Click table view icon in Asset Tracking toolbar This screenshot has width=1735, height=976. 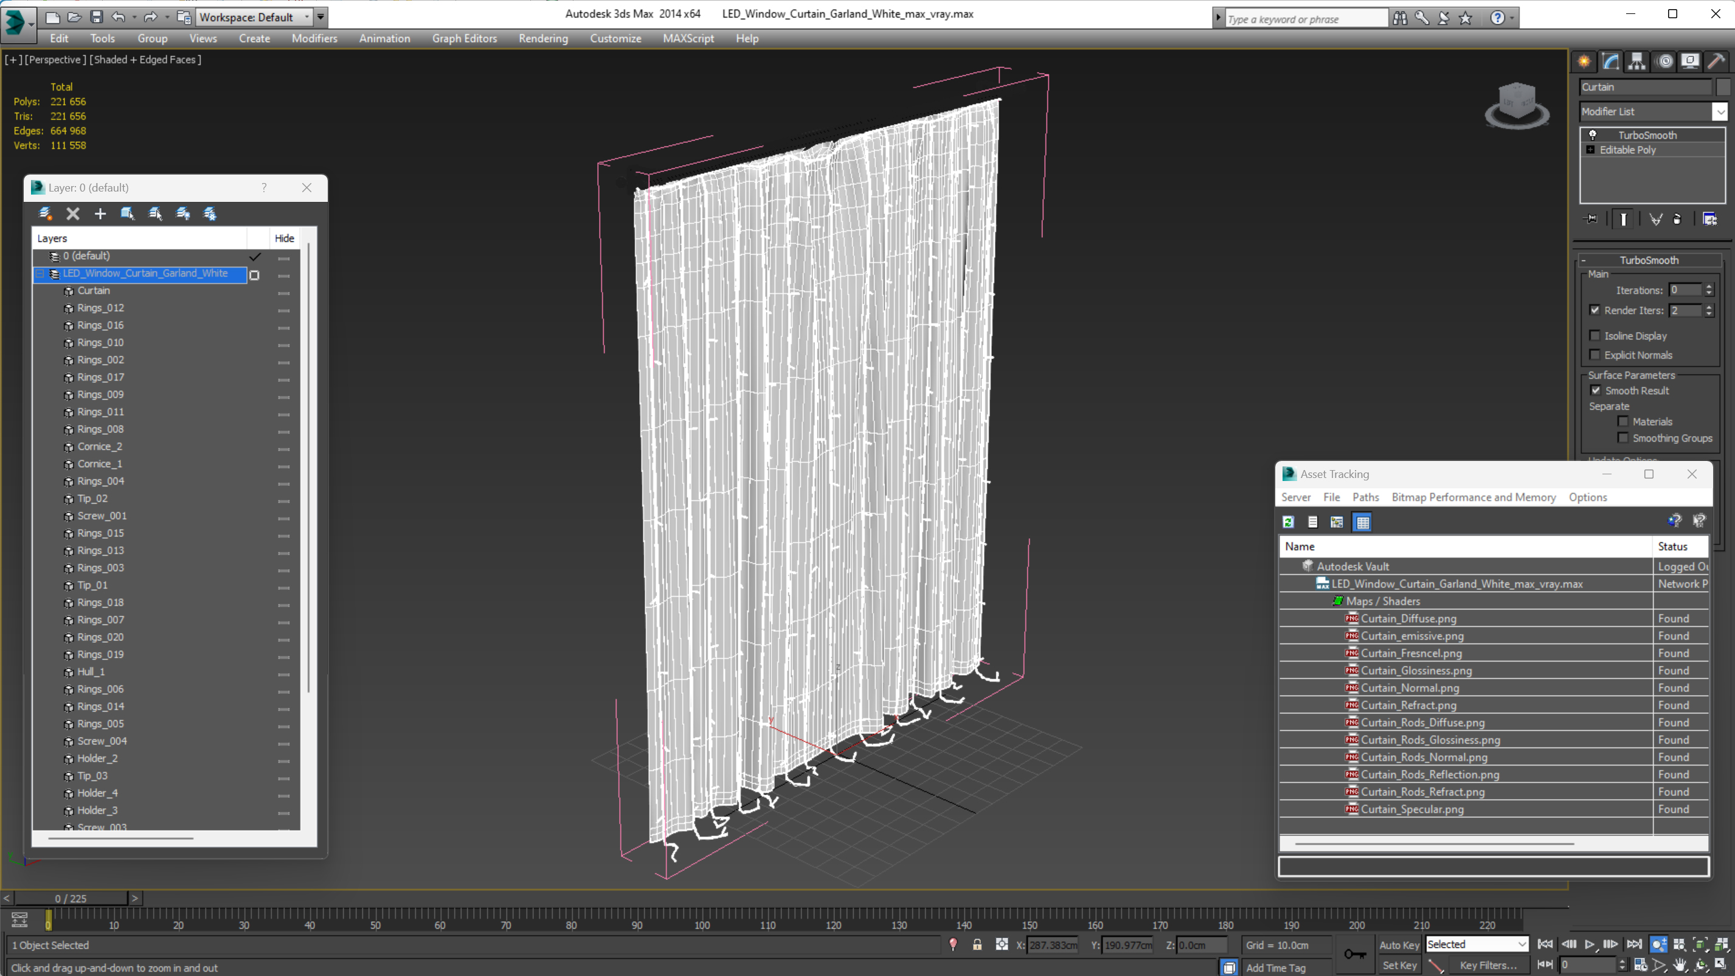pos(1363,522)
